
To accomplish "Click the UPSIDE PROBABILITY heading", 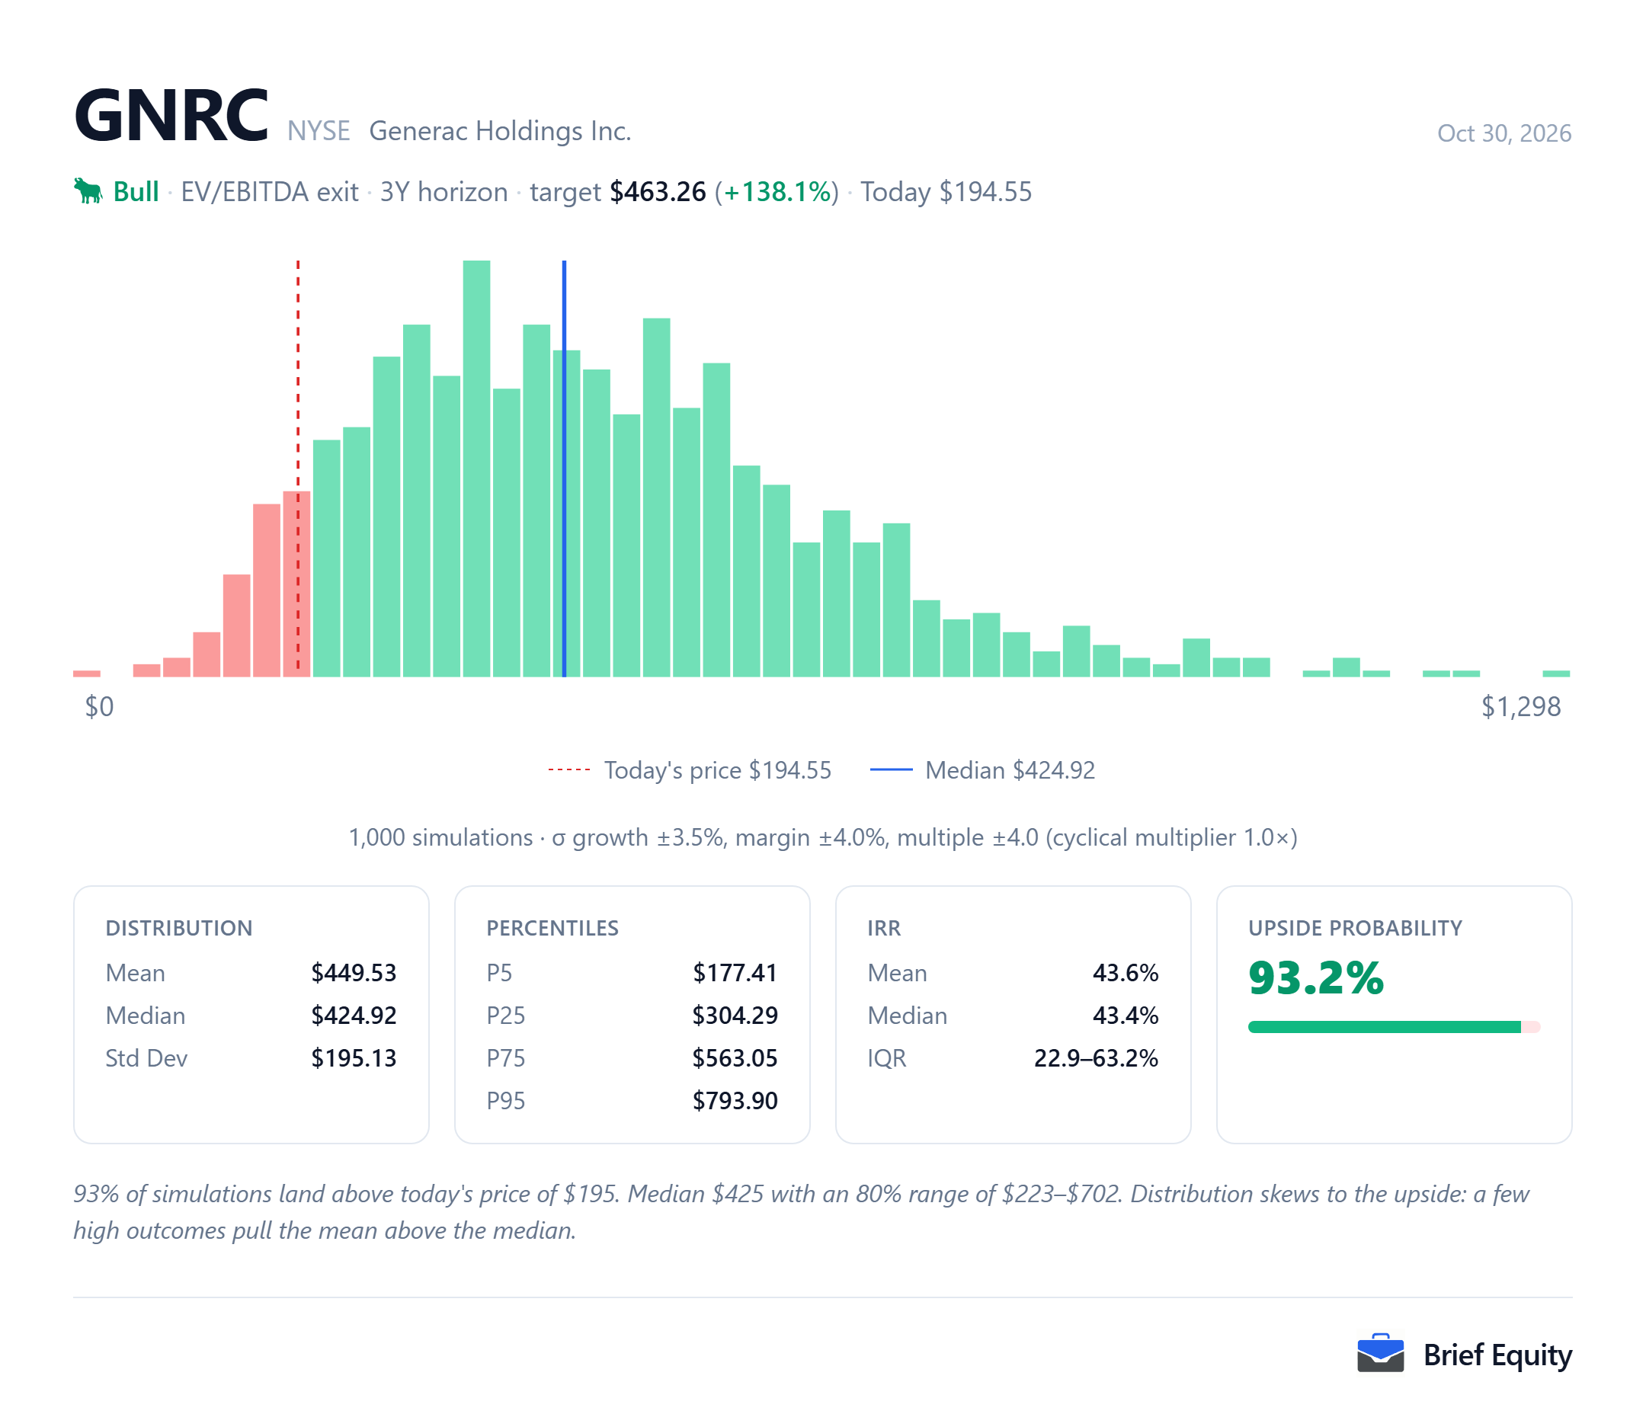I will click(x=1355, y=928).
